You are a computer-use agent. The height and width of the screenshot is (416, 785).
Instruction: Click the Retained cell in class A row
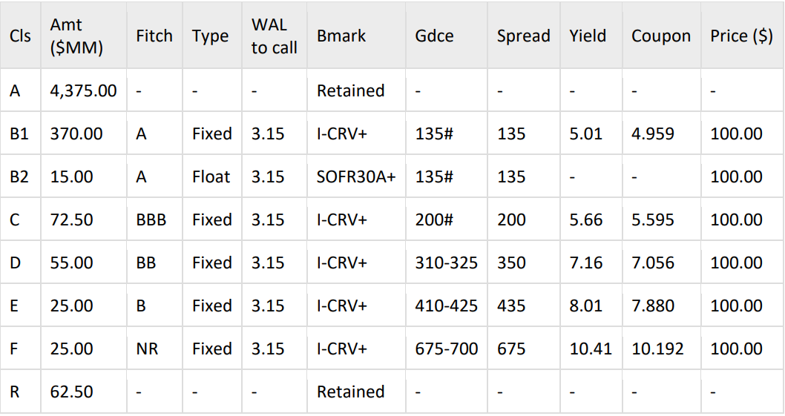click(x=350, y=91)
